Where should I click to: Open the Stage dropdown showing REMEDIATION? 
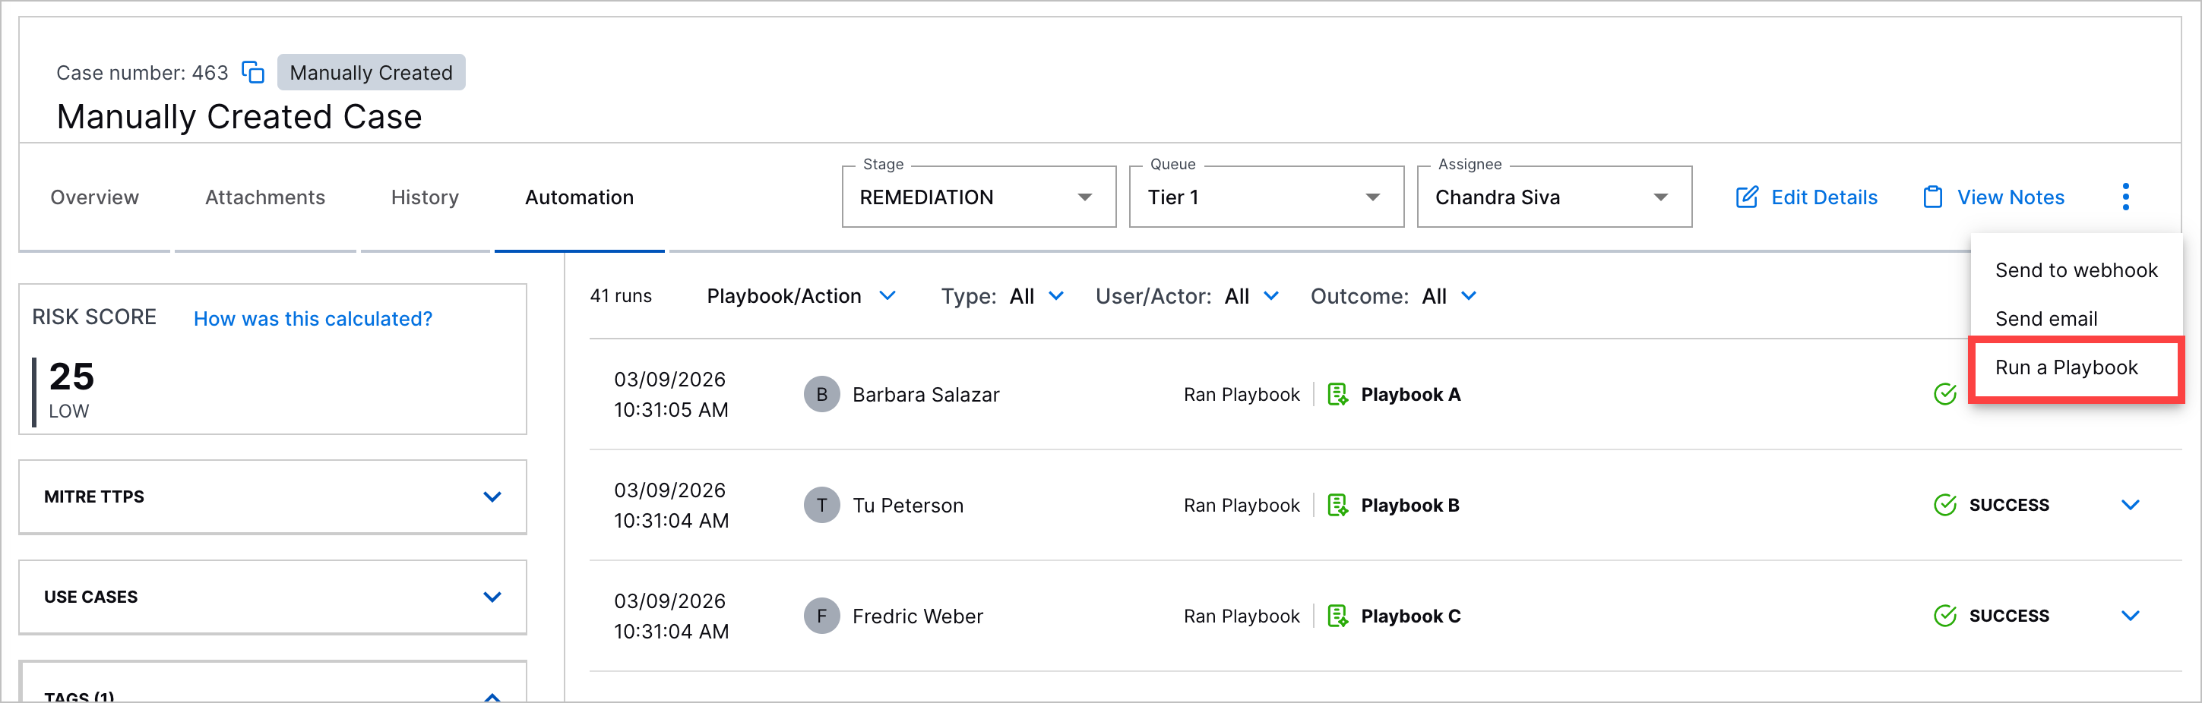[x=978, y=197]
